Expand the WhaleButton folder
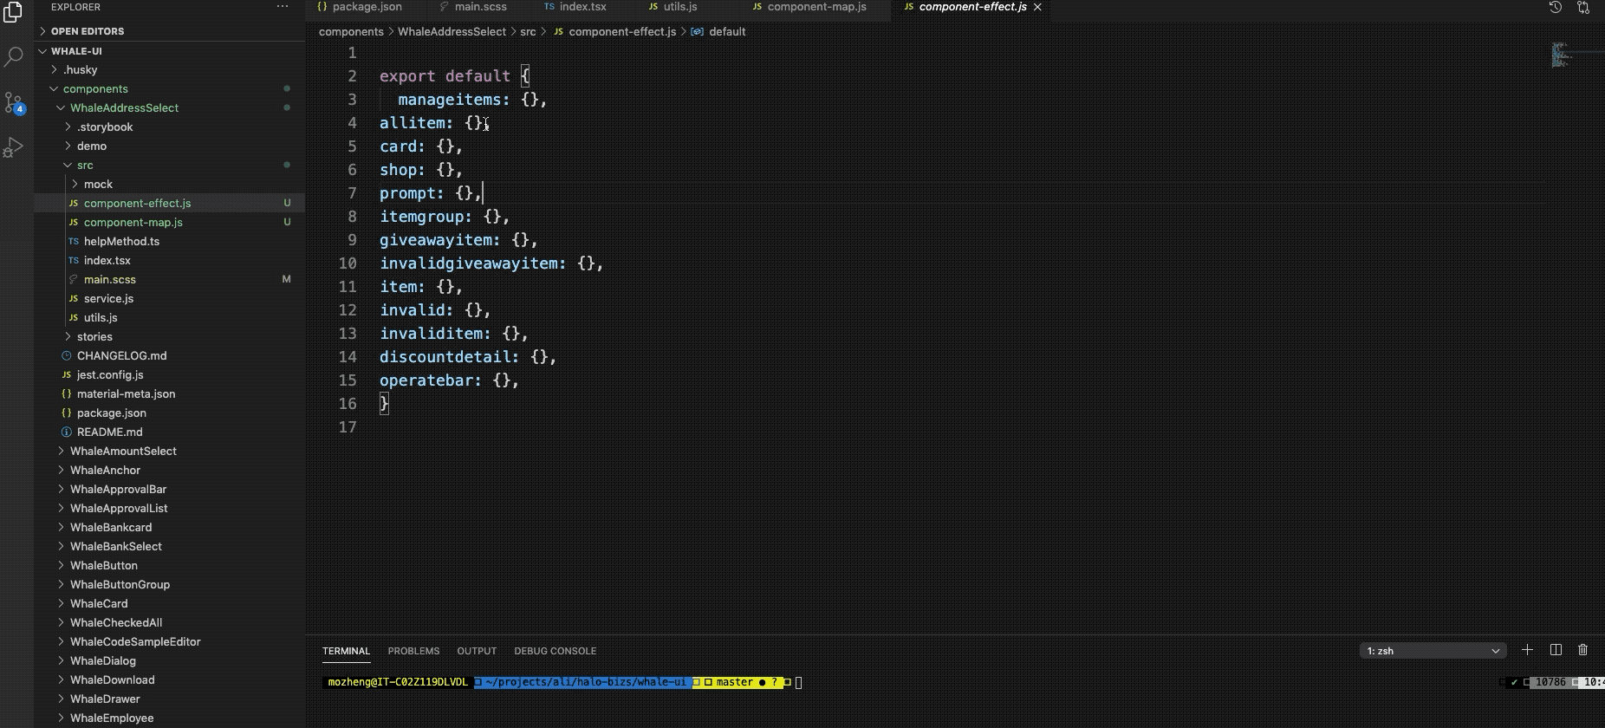Viewport: 1605px width, 728px height. pos(169,566)
